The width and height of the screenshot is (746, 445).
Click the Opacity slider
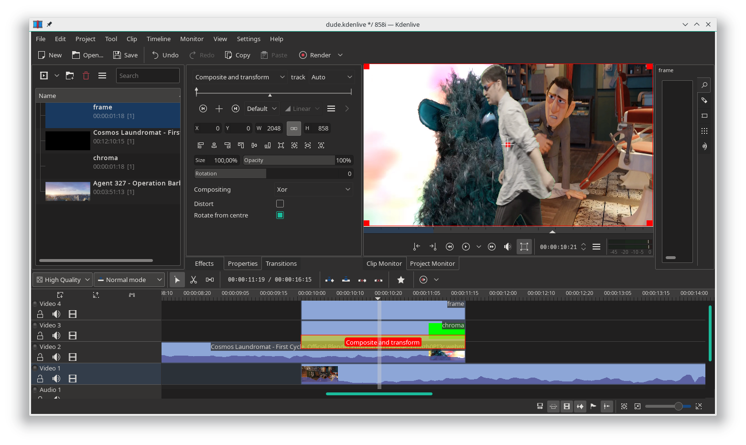298,160
